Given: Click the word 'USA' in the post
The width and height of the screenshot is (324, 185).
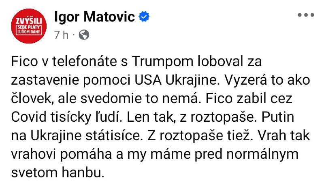Looking at the screenshot, I should pos(148,80).
